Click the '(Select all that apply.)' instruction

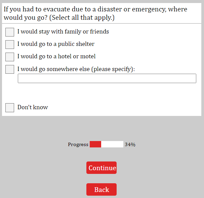click(x=82, y=17)
